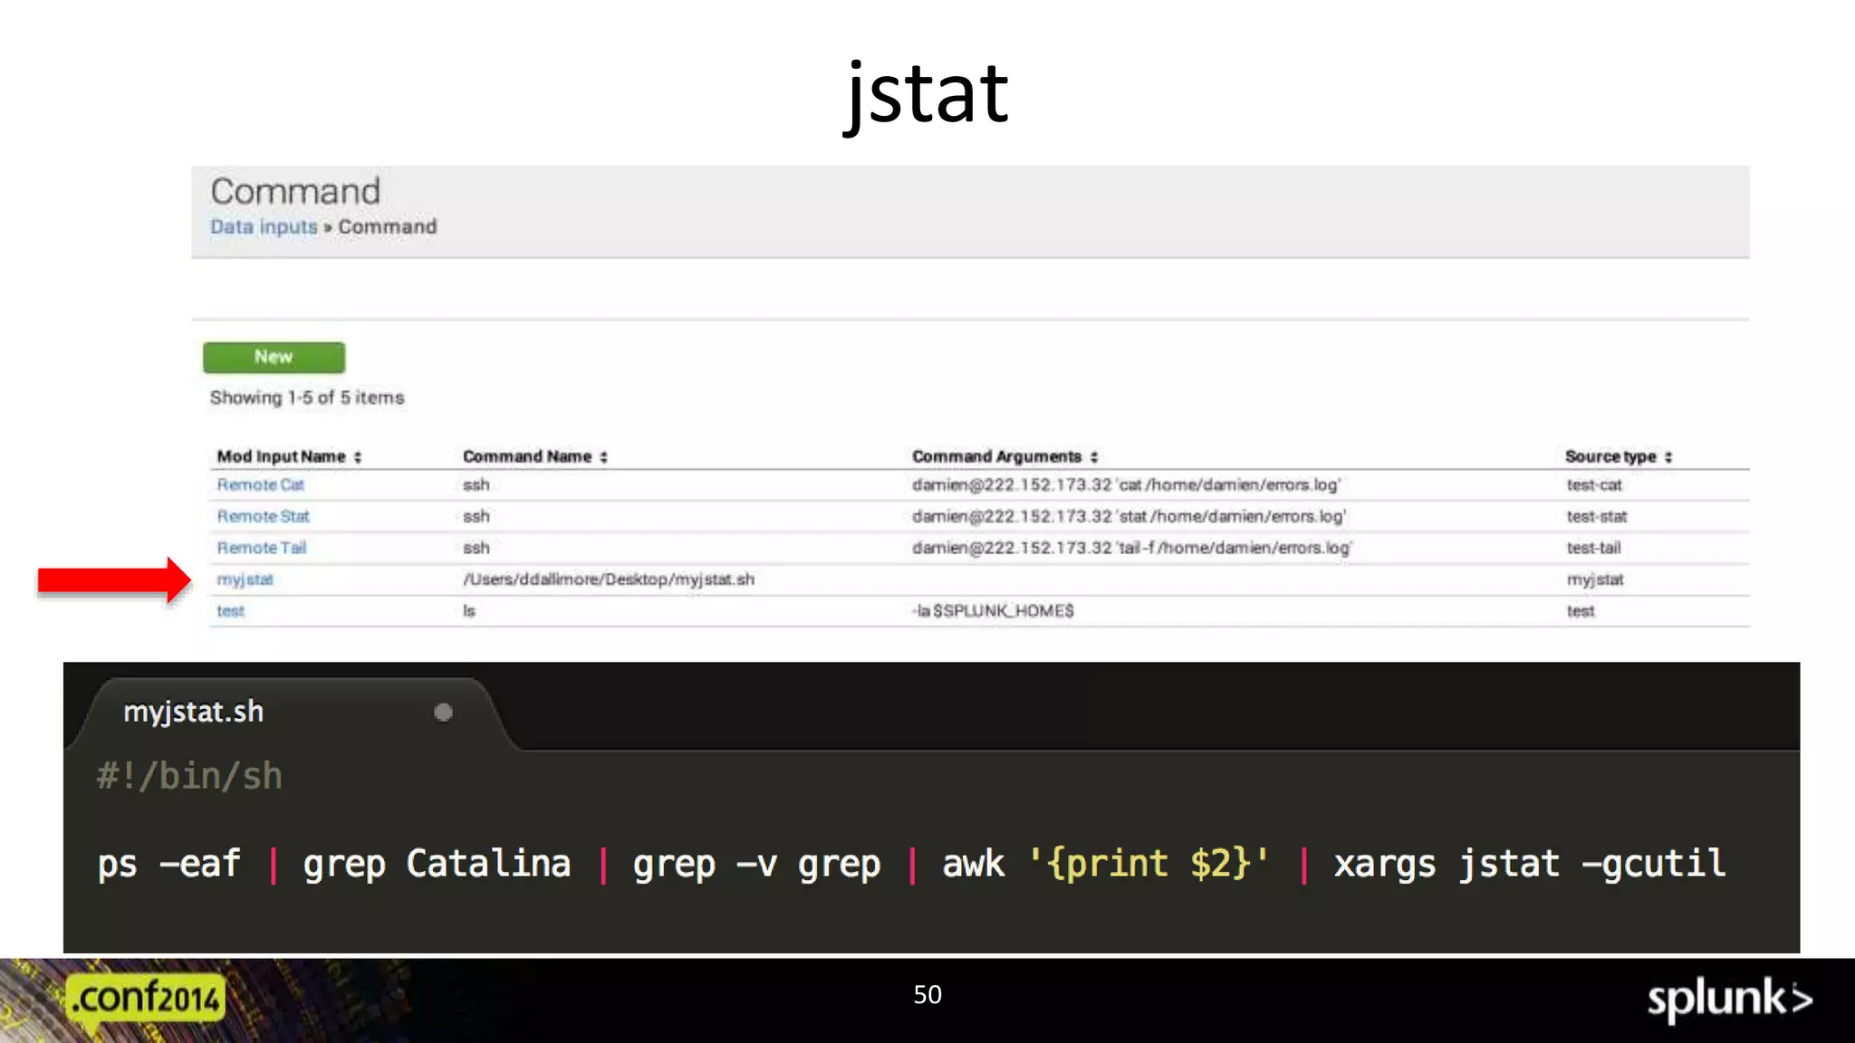Click the test-cat source type cell
Image resolution: width=1855 pixels, height=1043 pixels.
coord(1594,484)
